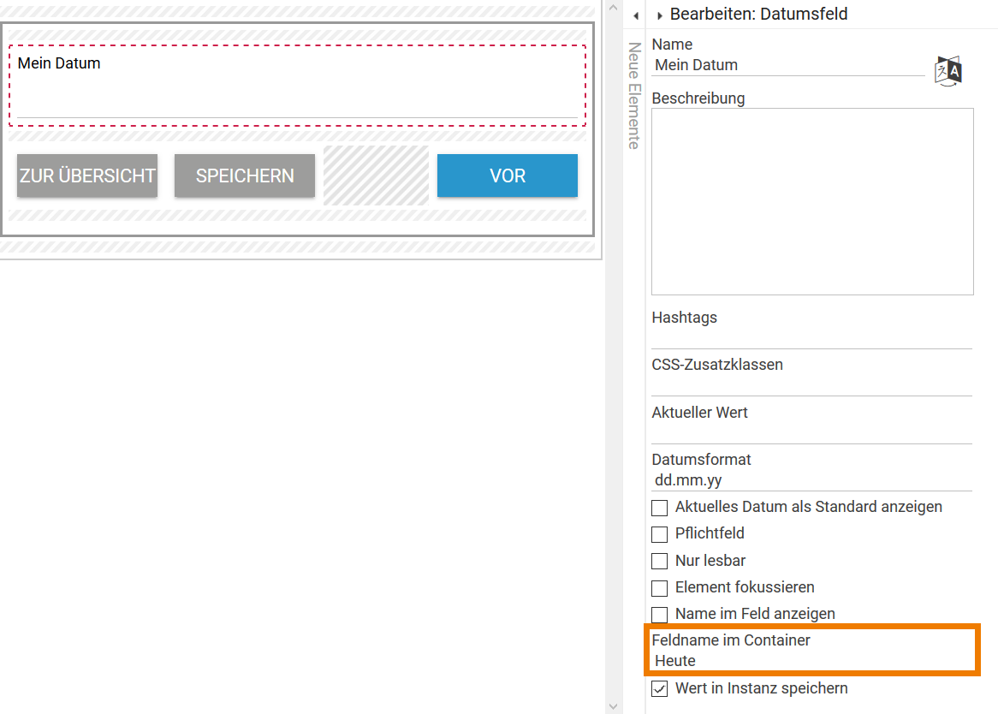The width and height of the screenshot is (998, 714).
Task: Select the Feldname im Container field
Action: coord(811,661)
